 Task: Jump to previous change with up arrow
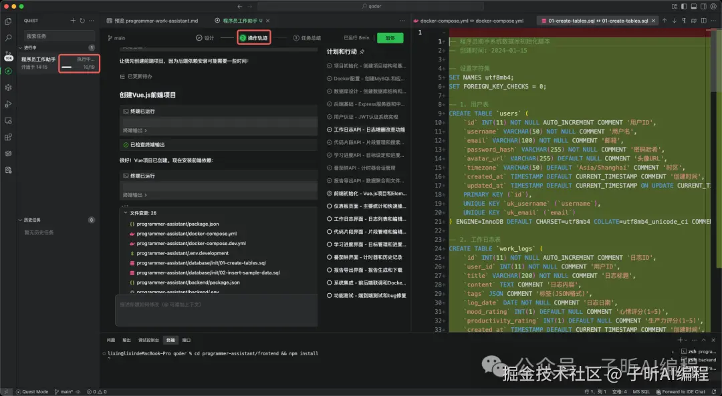click(665, 21)
